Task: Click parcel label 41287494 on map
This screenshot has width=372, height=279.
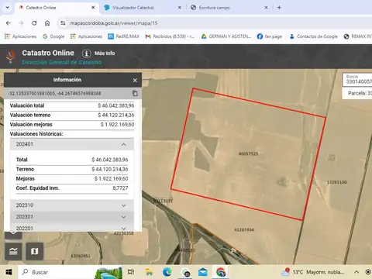Action: pos(244,229)
